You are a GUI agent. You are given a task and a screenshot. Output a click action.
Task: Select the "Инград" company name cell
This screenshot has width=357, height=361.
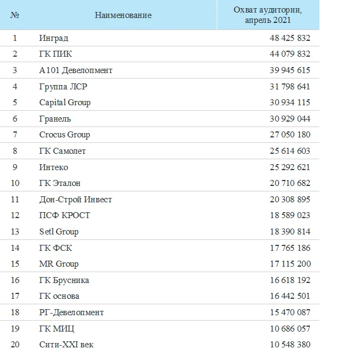pyautogui.click(x=53, y=38)
